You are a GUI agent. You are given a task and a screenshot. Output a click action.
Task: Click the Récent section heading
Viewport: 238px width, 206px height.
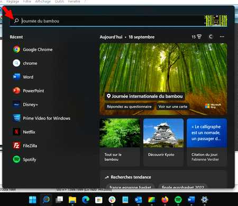point(16,37)
